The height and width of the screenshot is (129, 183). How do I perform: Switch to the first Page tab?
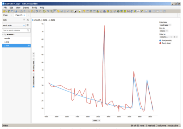pyautogui.click(x=6, y=15)
